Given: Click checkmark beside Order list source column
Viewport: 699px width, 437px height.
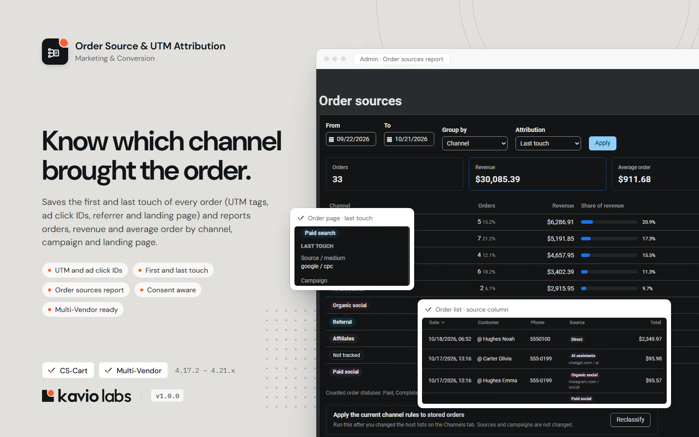Looking at the screenshot, I should [x=428, y=309].
